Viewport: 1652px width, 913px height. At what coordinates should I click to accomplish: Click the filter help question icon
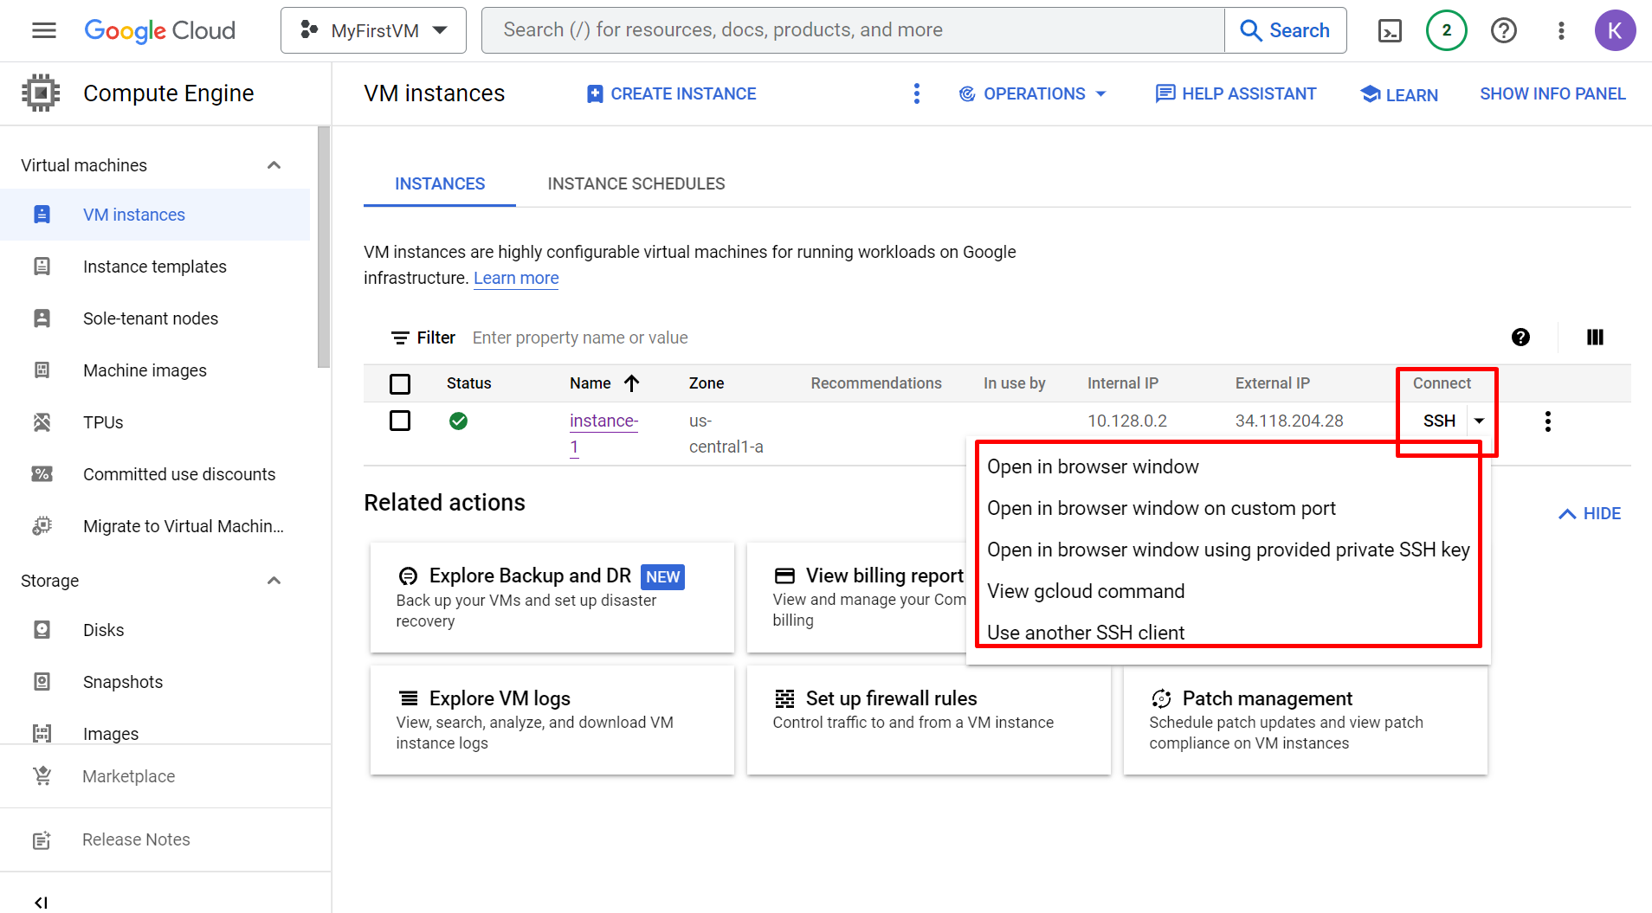point(1520,338)
